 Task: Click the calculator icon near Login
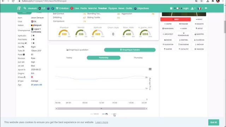(x=171, y=8)
